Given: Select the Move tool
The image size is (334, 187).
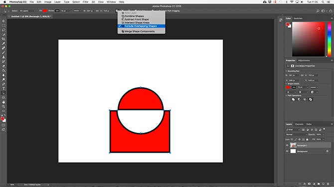Looking at the screenshot, I should (x=3, y=21).
